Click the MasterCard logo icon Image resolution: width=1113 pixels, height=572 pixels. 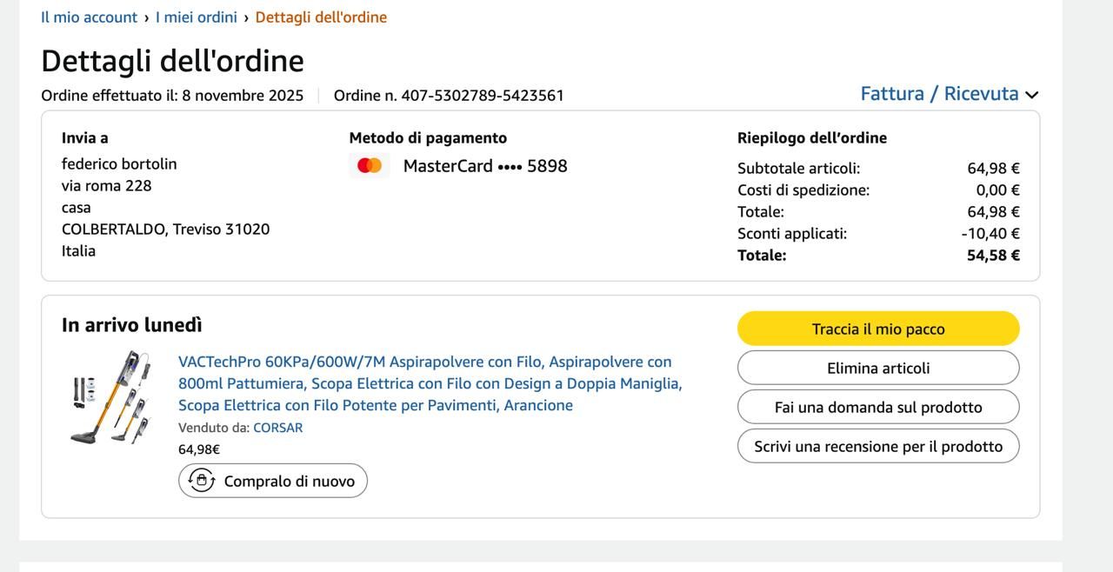(x=370, y=165)
